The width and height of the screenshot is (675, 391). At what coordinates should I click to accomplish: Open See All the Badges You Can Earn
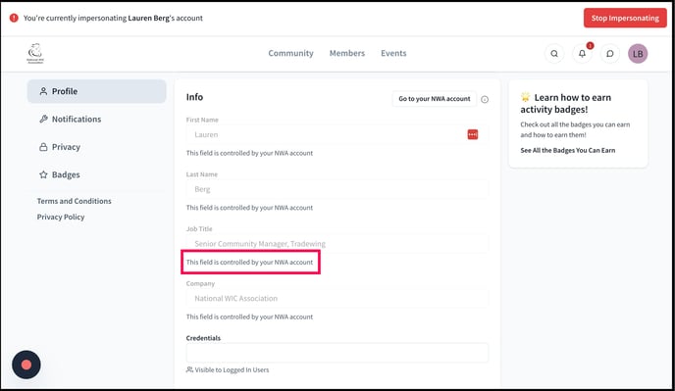(568, 150)
